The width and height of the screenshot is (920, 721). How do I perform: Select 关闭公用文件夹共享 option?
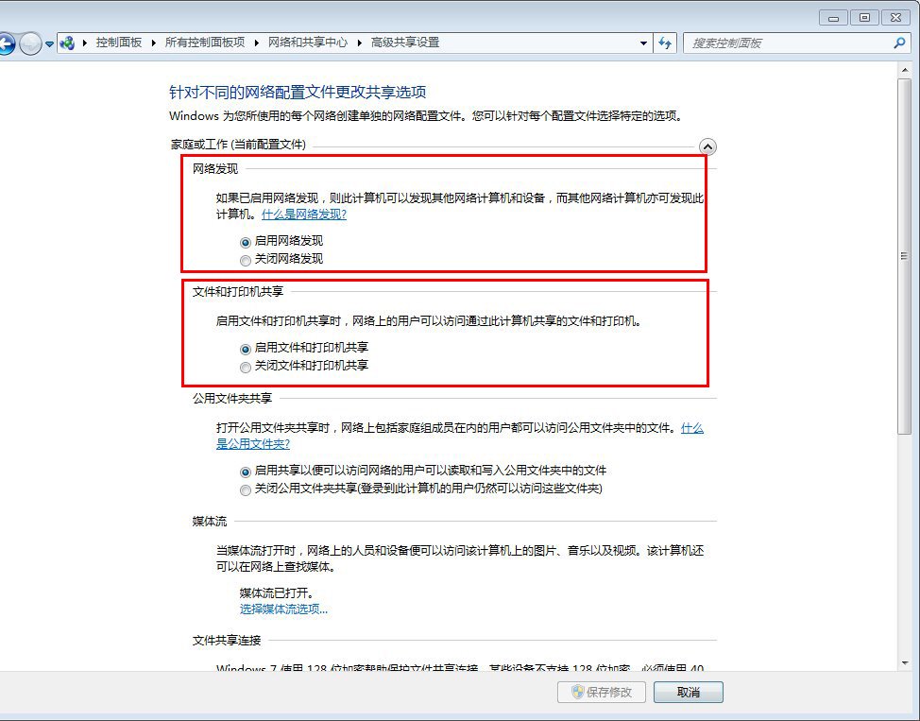click(246, 489)
